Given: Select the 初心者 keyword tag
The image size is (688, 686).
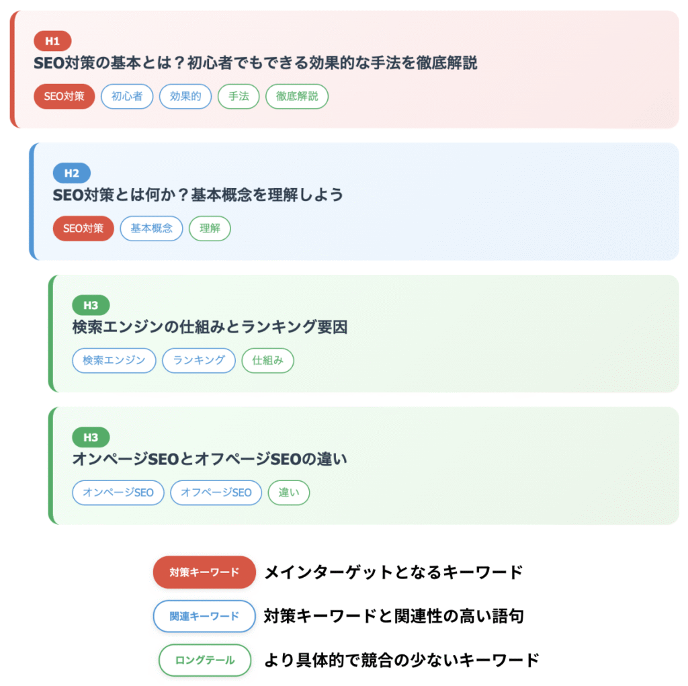Looking at the screenshot, I should [x=127, y=96].
